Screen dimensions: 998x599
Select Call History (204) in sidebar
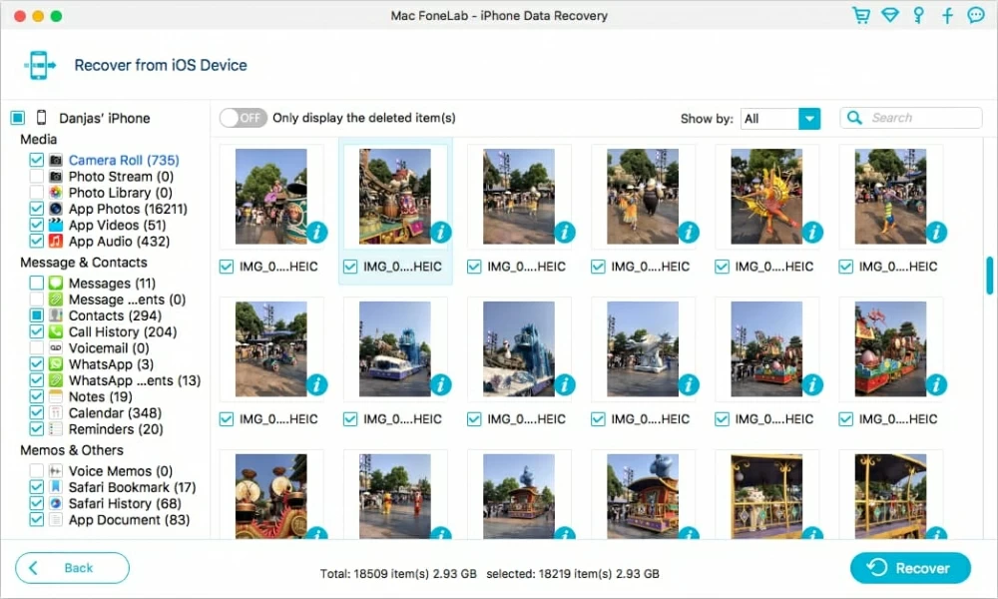pos(122,331)
